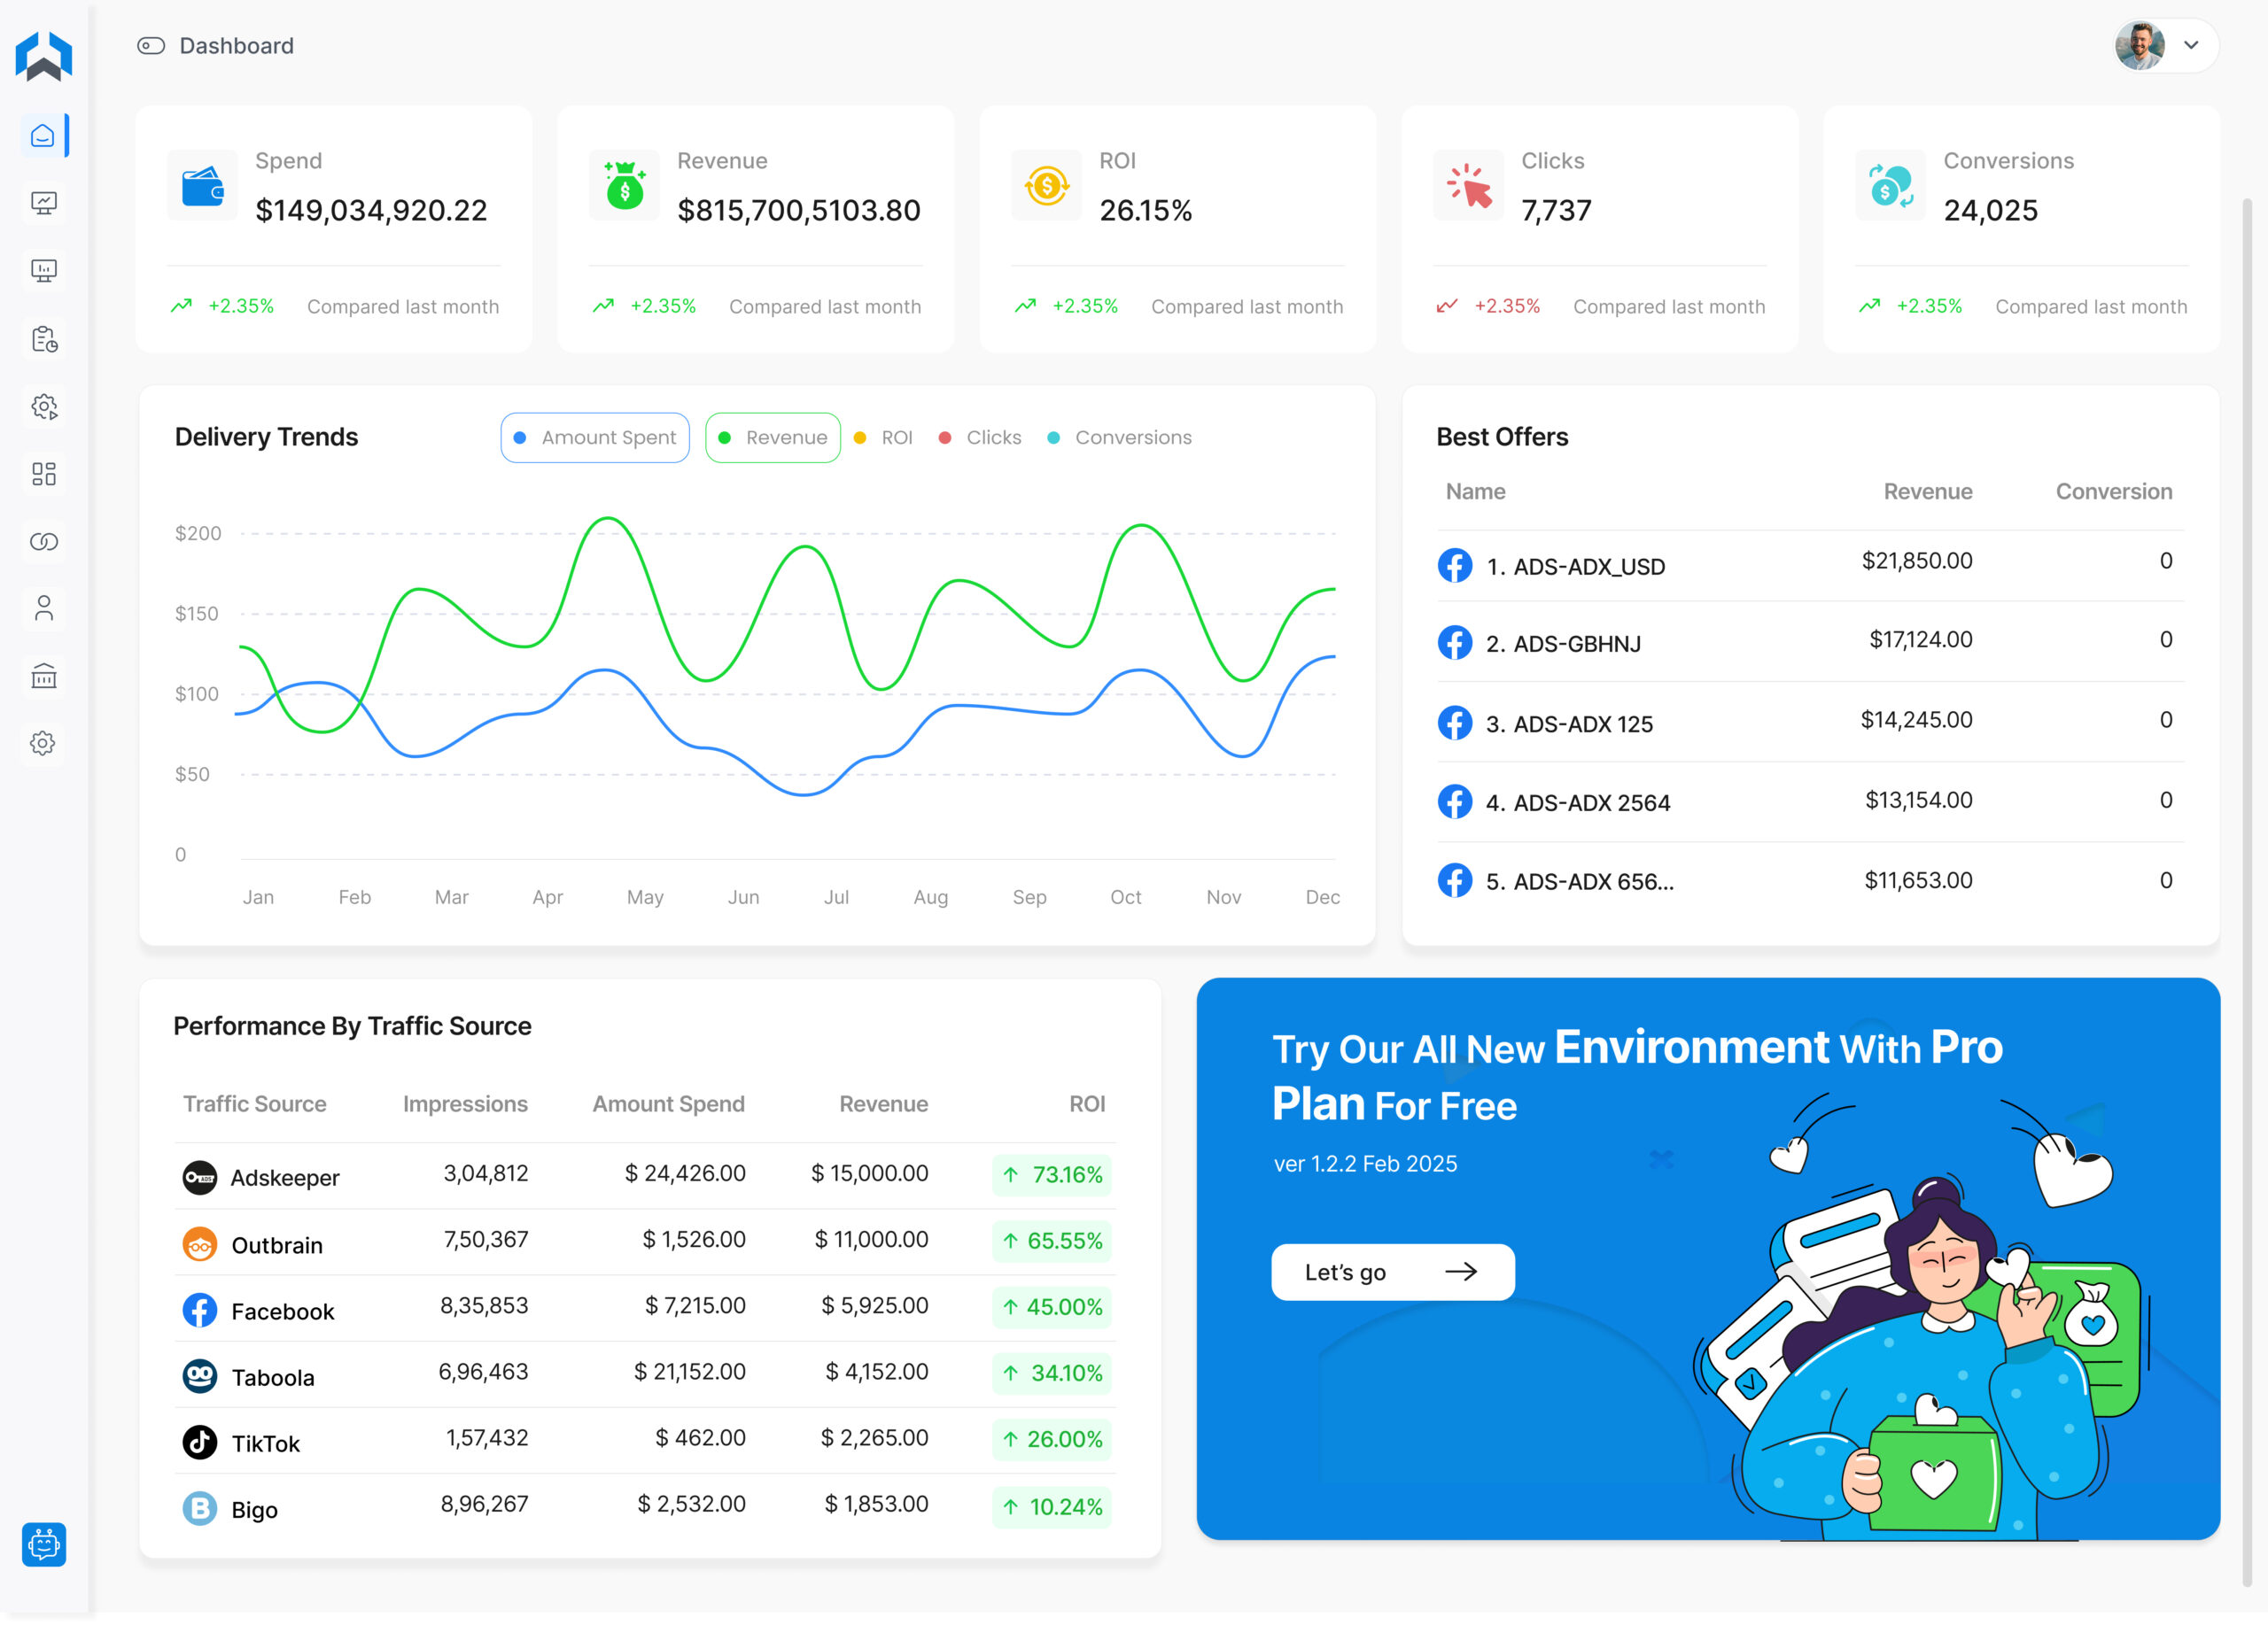Click the 34.10% ROI badge
Image resolution: width=2268 pixels, height=1625 pixels.
click(x=1052, y=1374)
